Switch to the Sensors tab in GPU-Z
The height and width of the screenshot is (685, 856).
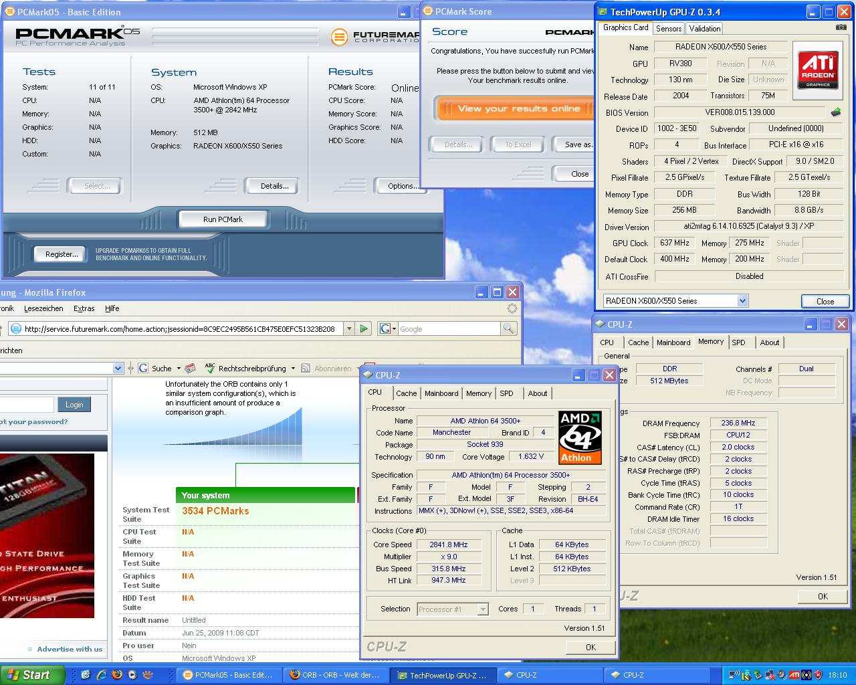[669, 28]
